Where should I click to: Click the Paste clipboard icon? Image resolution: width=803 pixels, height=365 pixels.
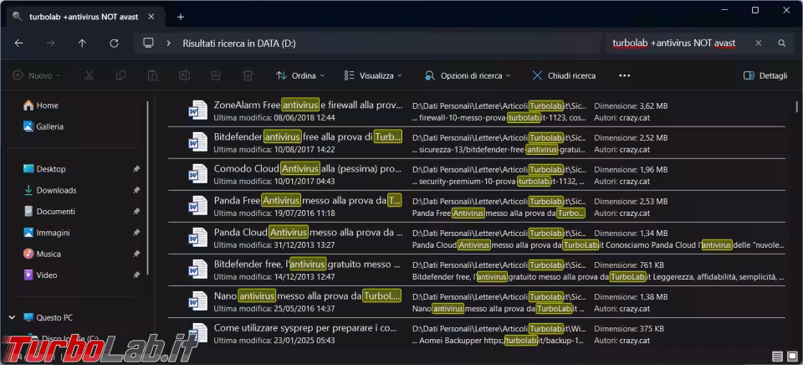152,75
